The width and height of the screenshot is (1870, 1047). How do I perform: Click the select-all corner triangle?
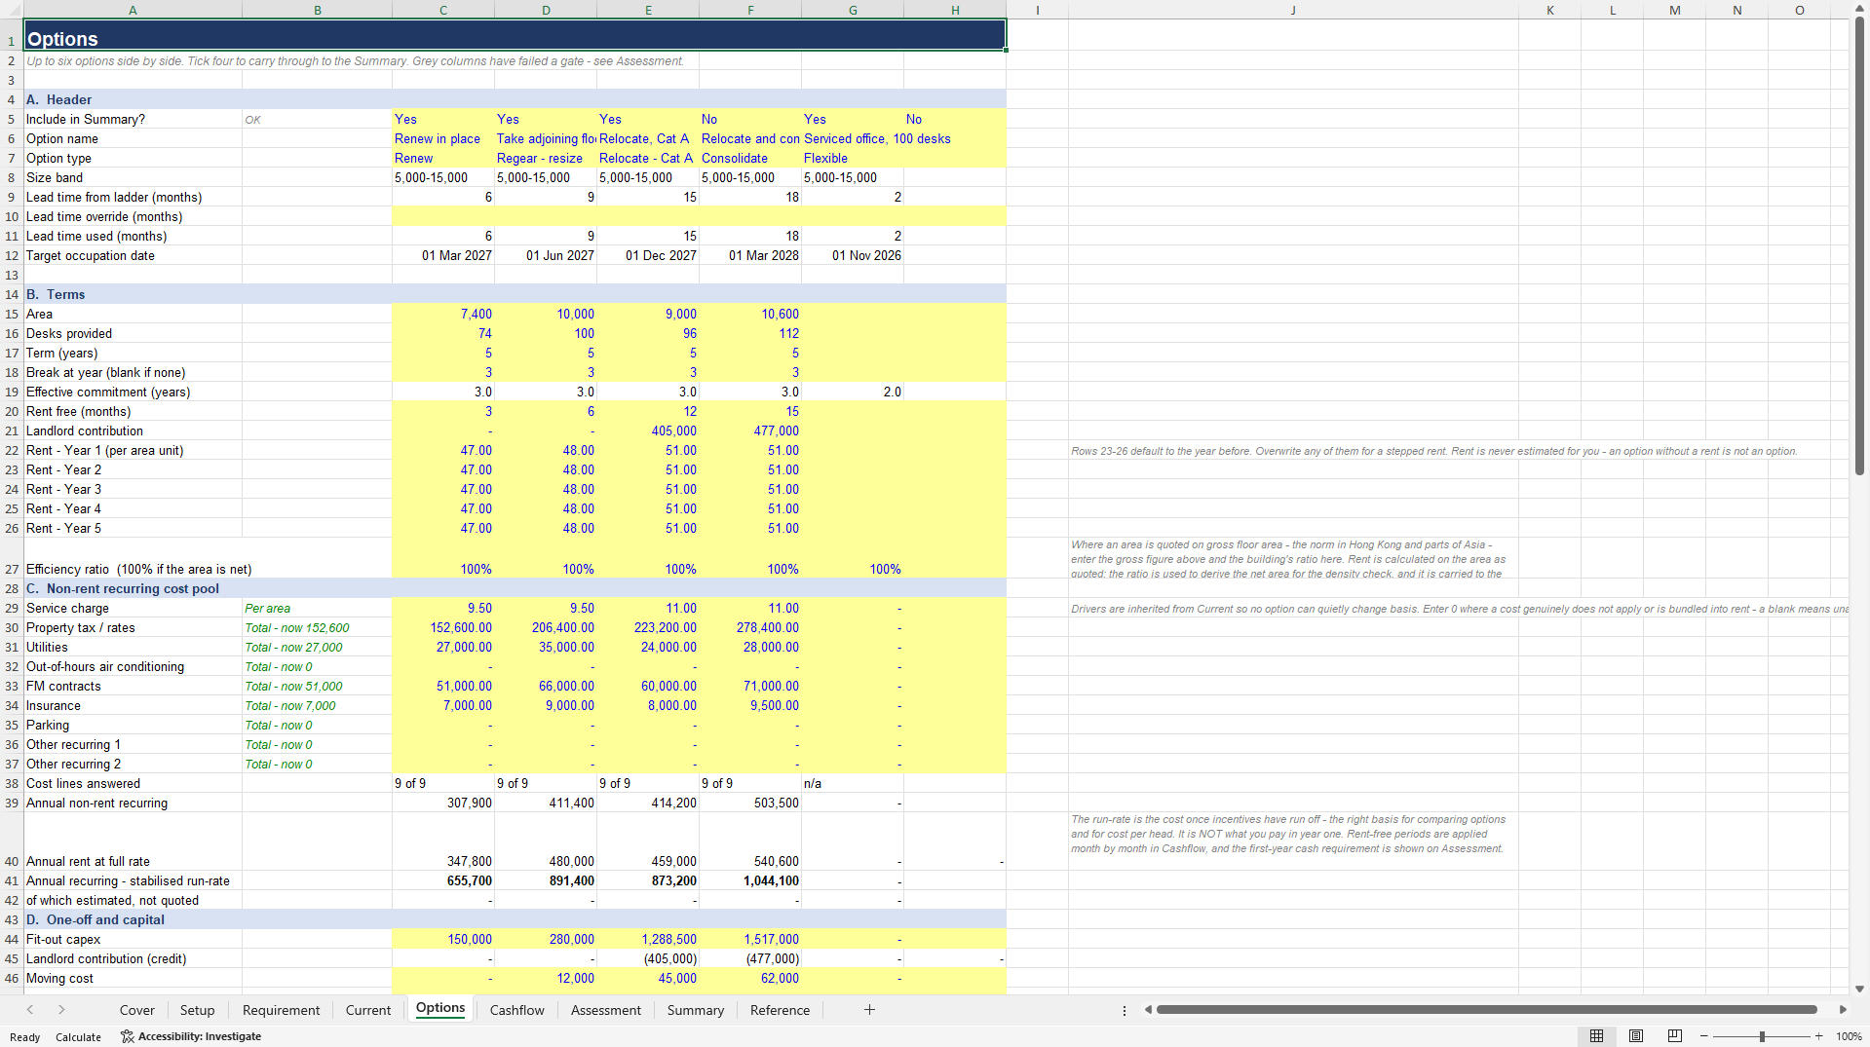[12, 10]
